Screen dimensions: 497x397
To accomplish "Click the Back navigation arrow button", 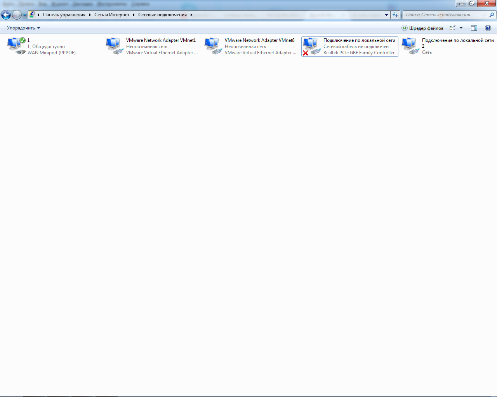I will 6,15.
